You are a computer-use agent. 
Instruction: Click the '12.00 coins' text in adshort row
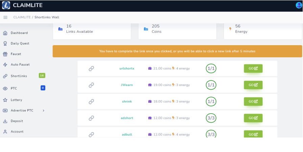[162, 118]
